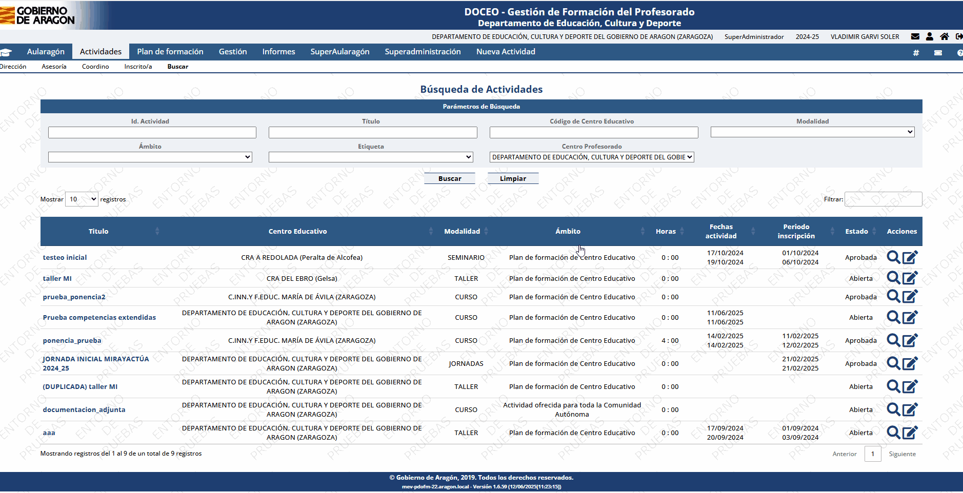View details of 'testeo inicial' with magnifier
Image resolution: width=963 pixels, height=493 pixels.
click(893, 257)
